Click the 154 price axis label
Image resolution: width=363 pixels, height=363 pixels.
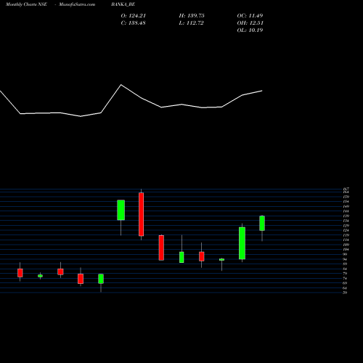346,202
